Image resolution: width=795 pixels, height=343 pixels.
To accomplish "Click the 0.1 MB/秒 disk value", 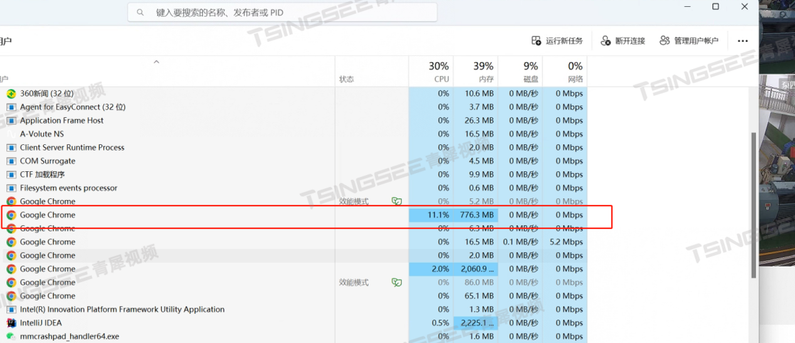I will point(520,241).
